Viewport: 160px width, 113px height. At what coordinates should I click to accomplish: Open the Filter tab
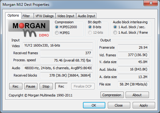click(x=27, y=16)
